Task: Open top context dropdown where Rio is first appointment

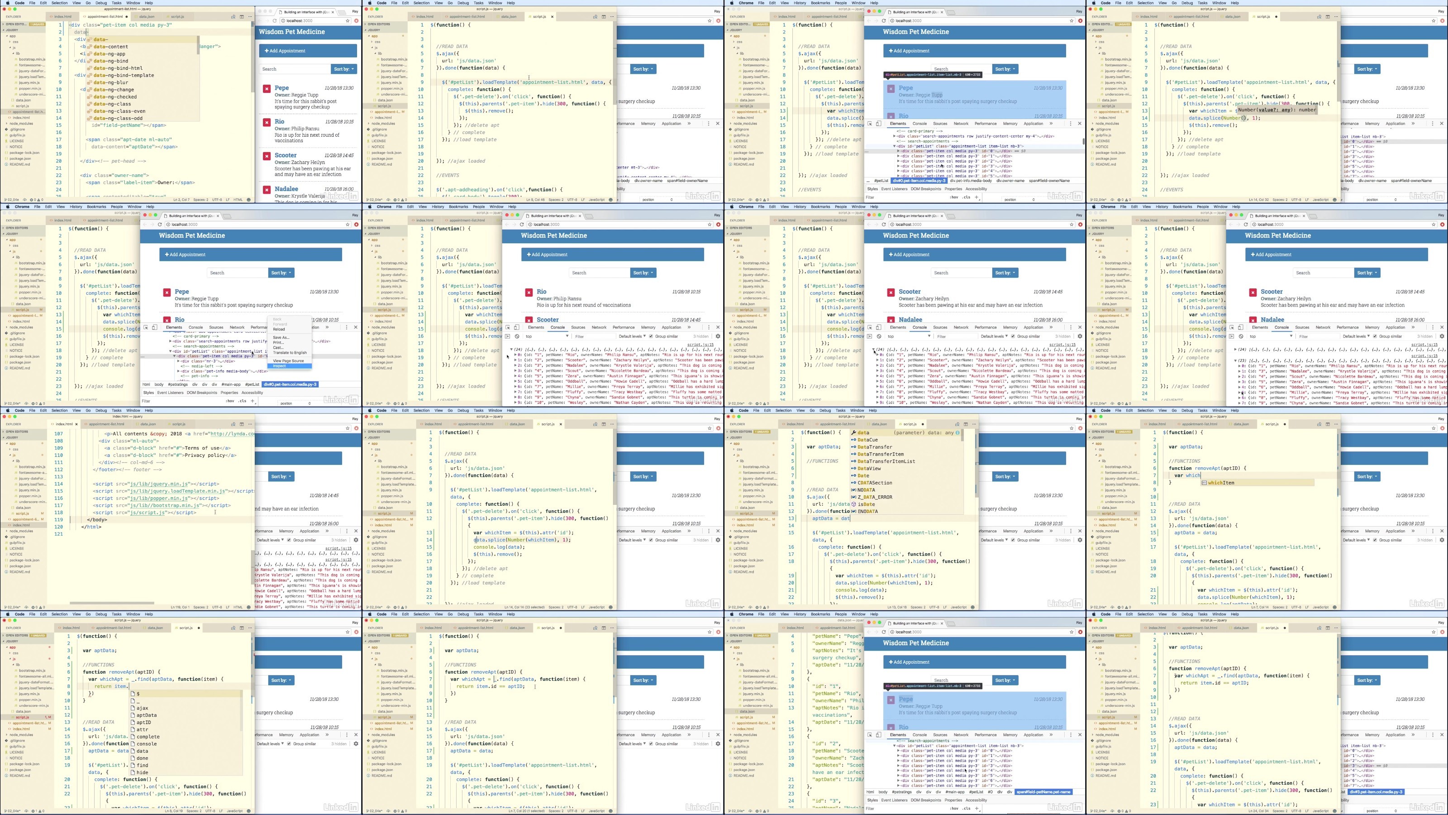Action: coord(547,336)
